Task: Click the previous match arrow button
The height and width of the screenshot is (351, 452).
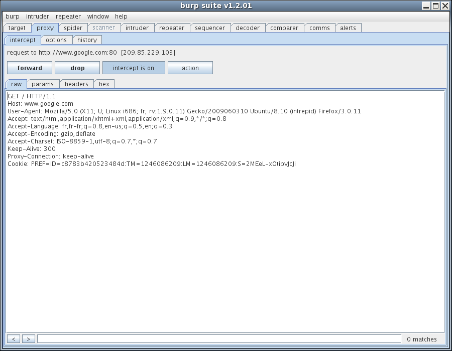Action: (x=14, y=339)
